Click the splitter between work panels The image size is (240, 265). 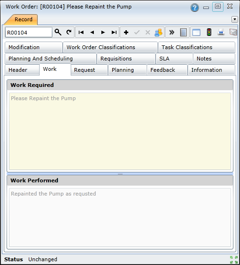tap(120, 174)
